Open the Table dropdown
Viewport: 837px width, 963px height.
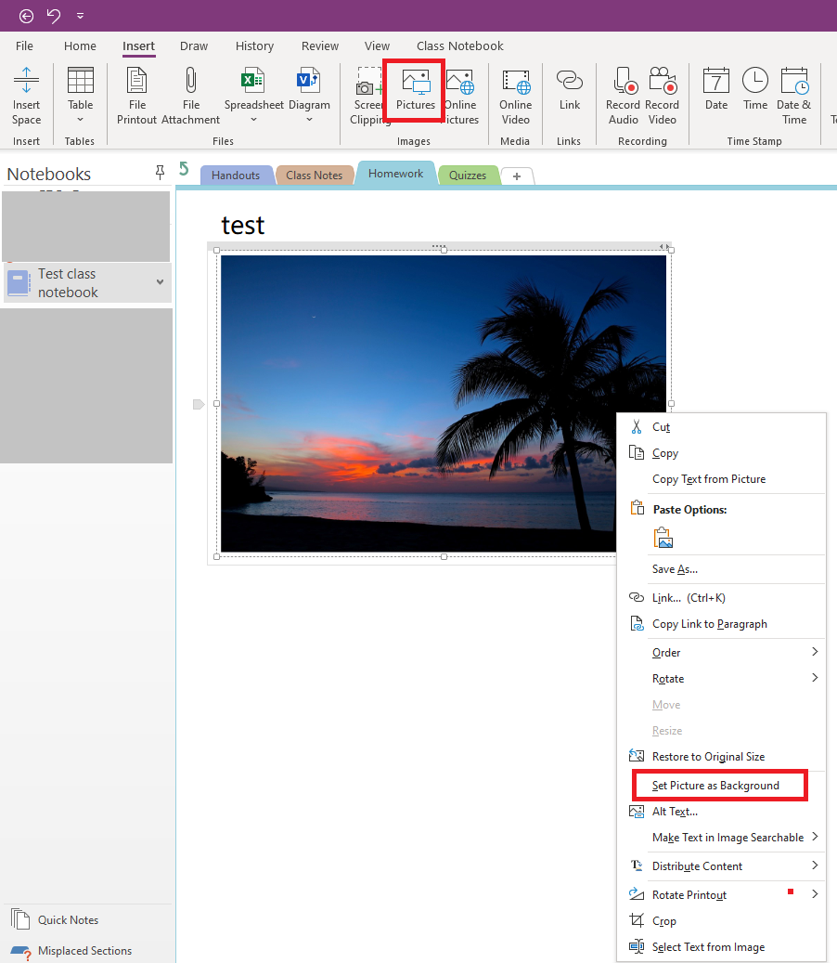81,96
